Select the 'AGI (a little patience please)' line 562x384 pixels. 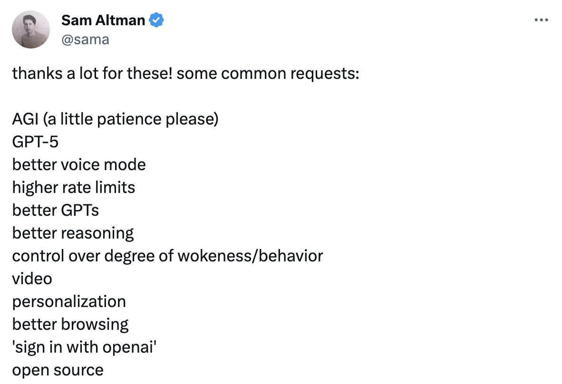(x=116, y=119)
